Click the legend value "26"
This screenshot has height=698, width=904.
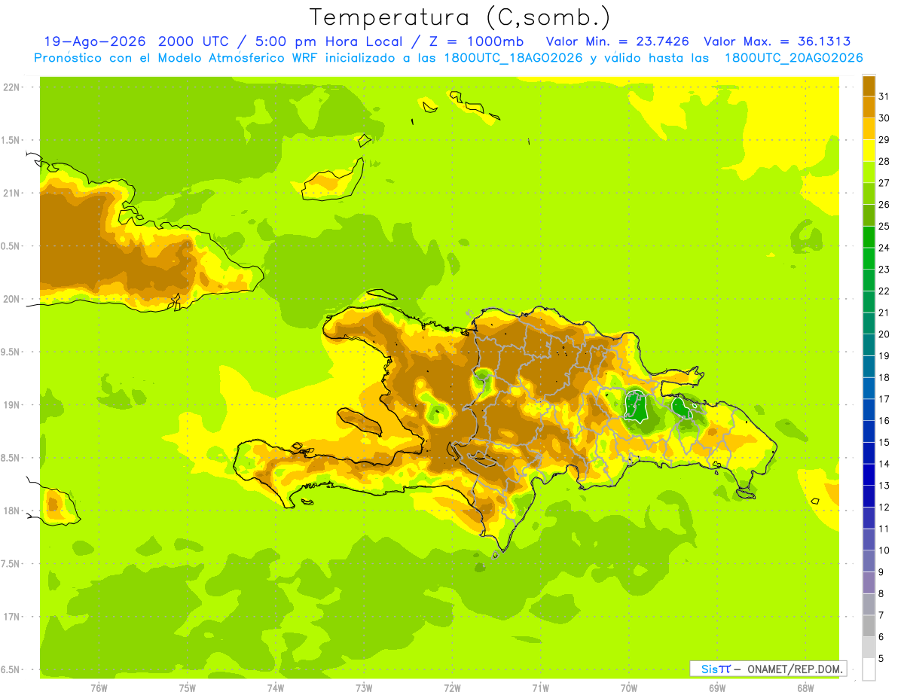click(x=884, y=205)
